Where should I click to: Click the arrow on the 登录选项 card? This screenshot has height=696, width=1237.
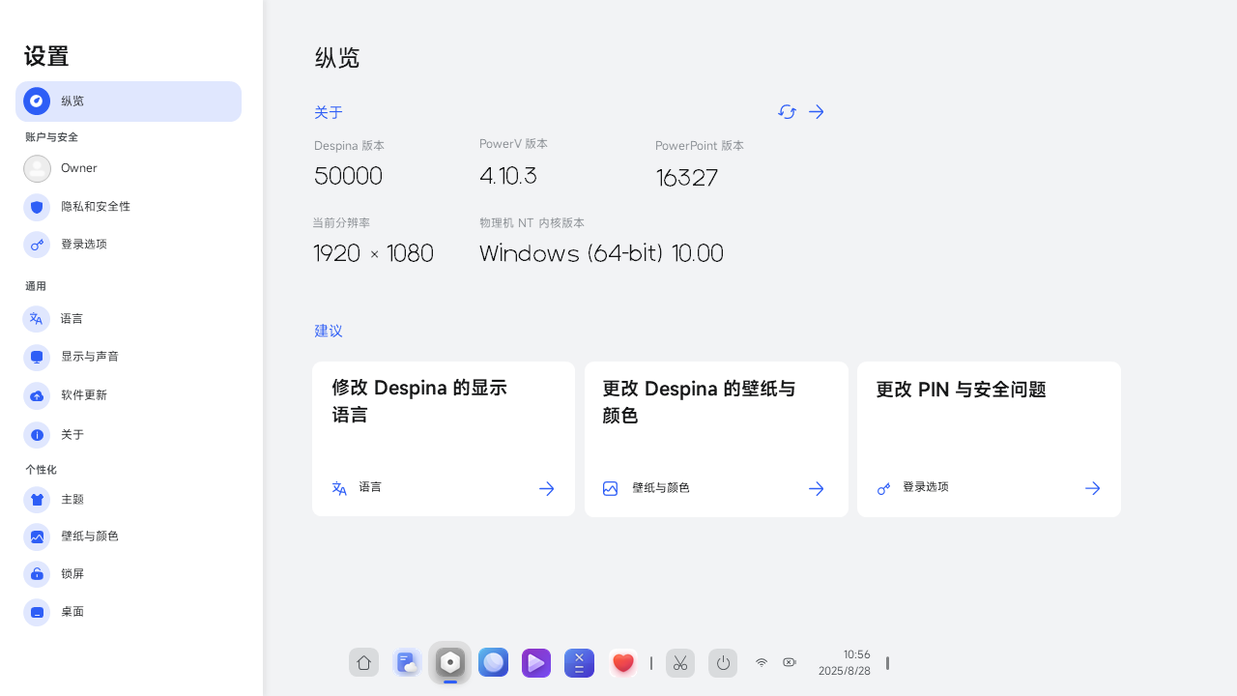1093,489
